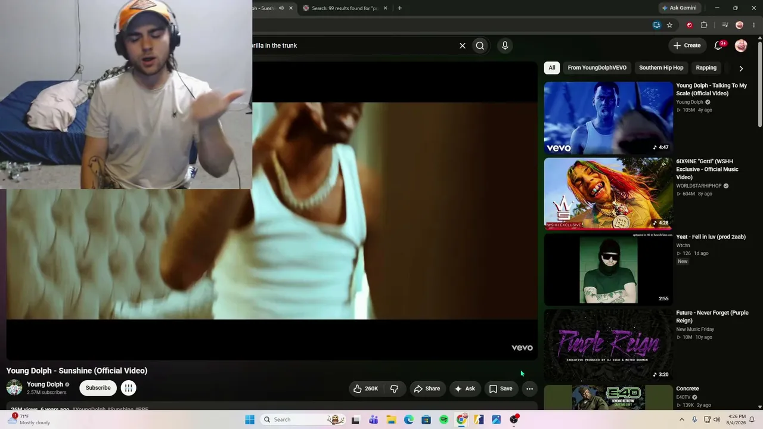Open weather widget showing 71°F
The width and height of the screenshot is (763, 429).
click(x=30, y=419)
